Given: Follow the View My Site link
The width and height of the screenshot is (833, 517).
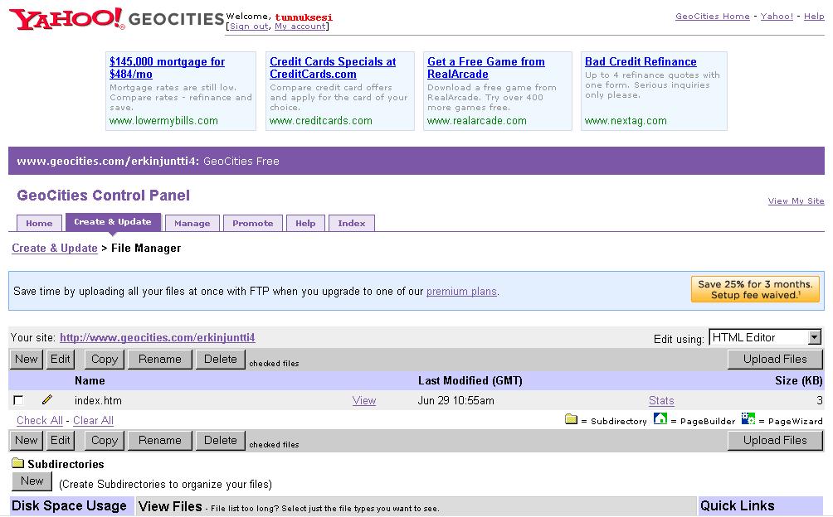Looking at the screenshot, I should coord(796,201).
